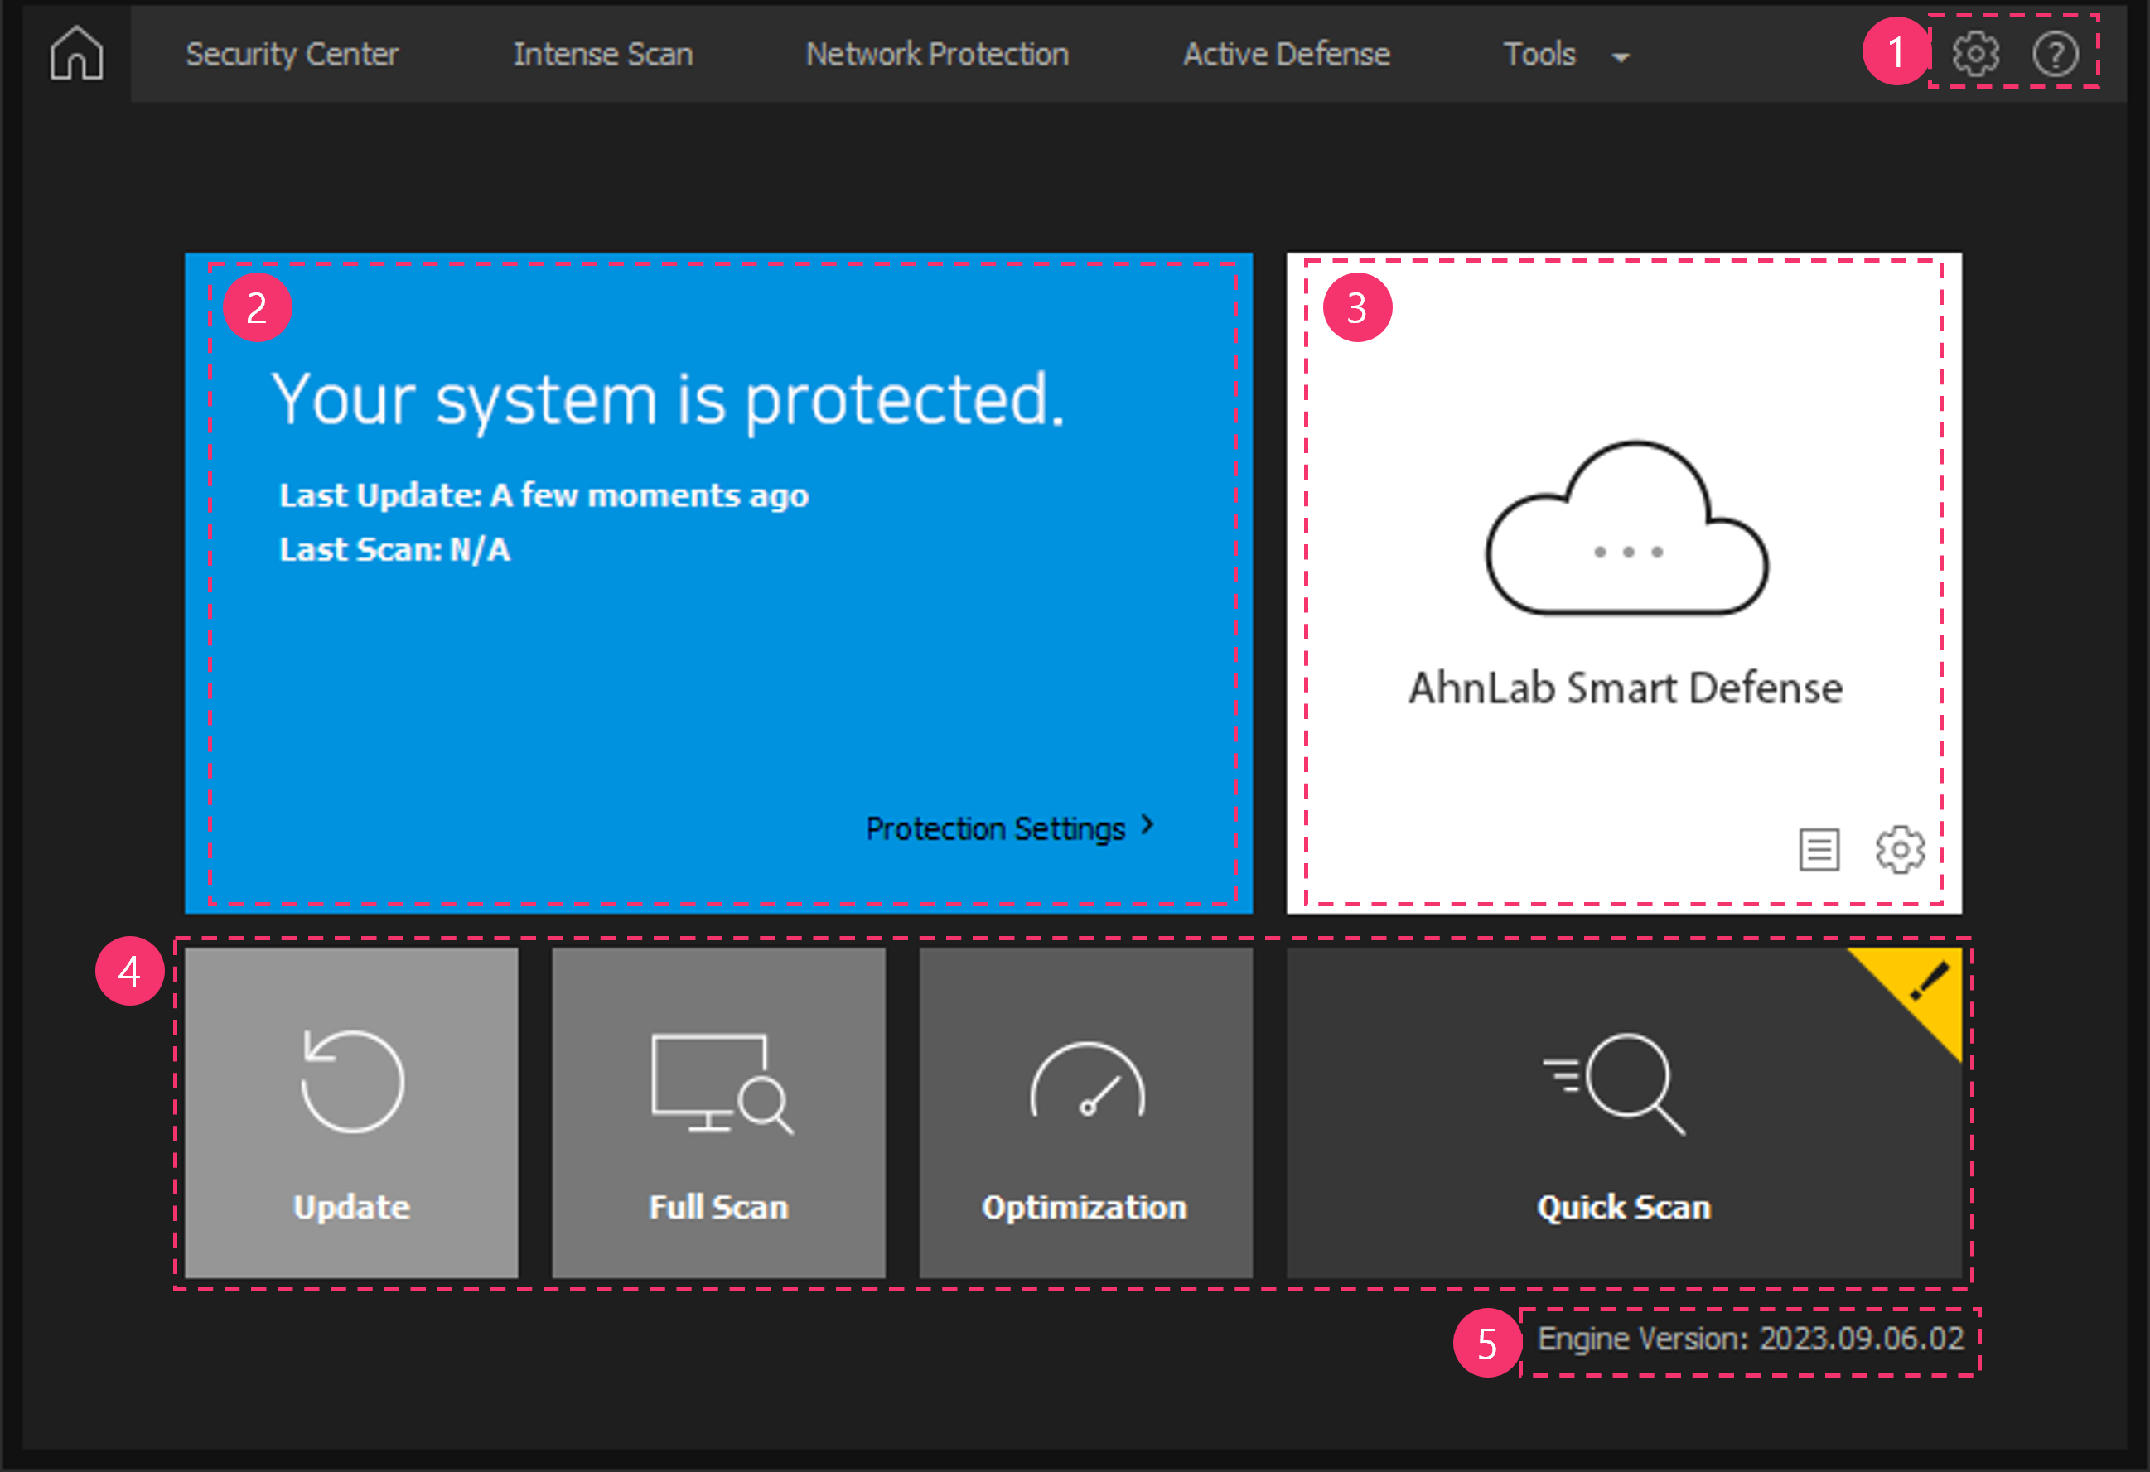Open Active Defense tab

coord(1286,54)
